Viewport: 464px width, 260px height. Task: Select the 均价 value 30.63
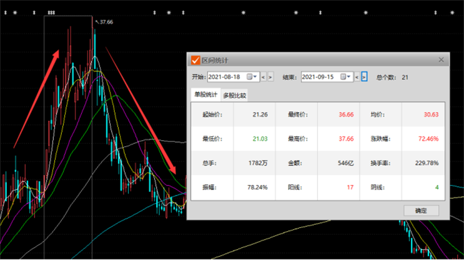(x=431, y=115)
